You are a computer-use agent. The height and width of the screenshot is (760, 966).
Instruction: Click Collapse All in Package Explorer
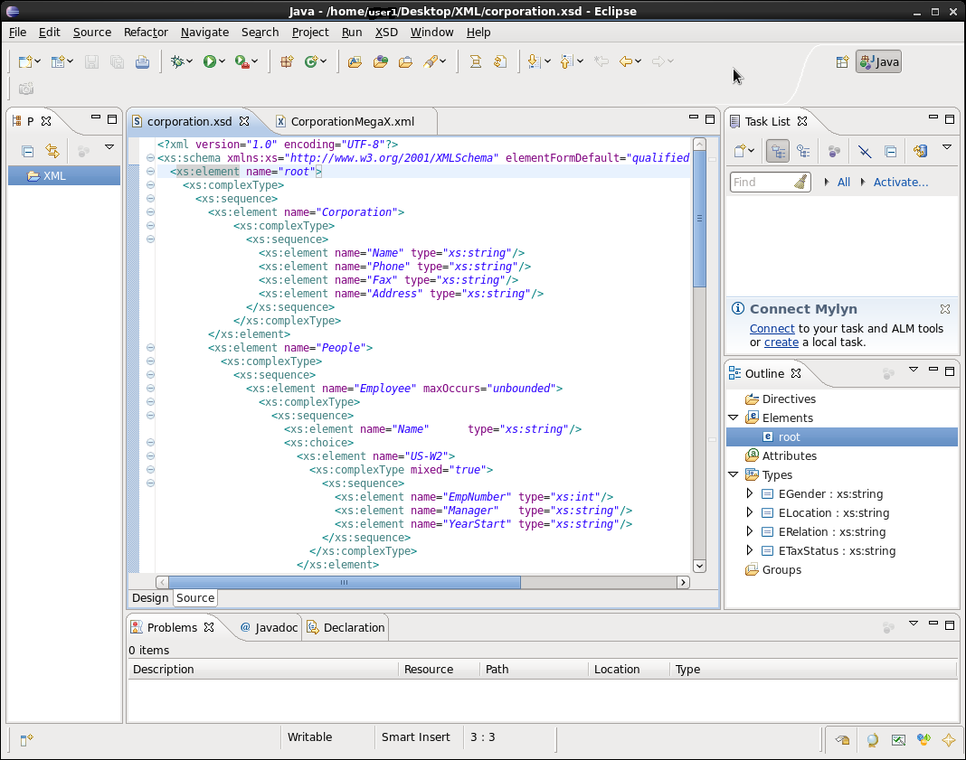28,151
